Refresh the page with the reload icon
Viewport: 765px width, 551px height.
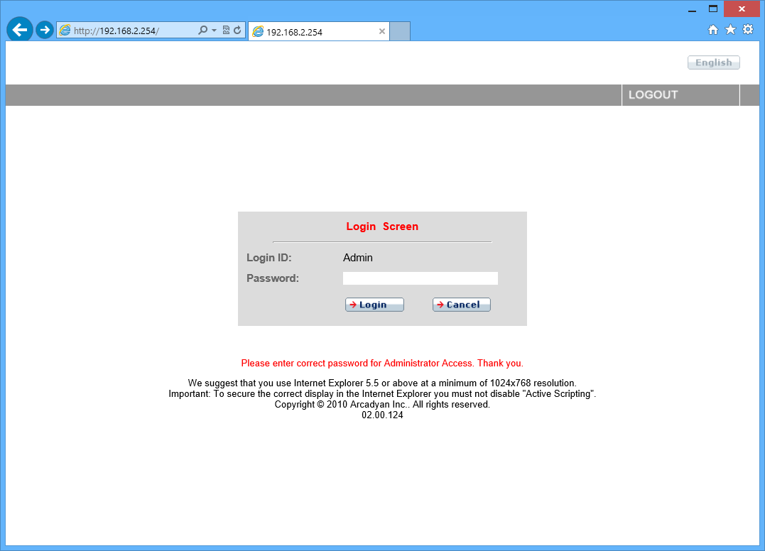pos(237,31)
